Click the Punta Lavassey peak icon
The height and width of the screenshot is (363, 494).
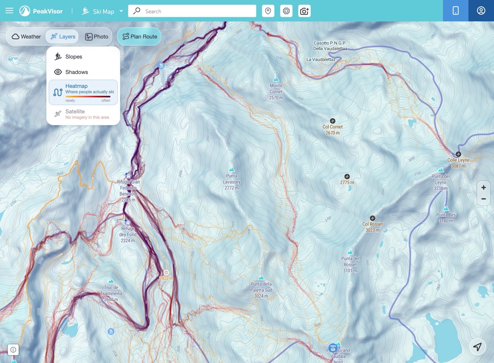point(232,170)
